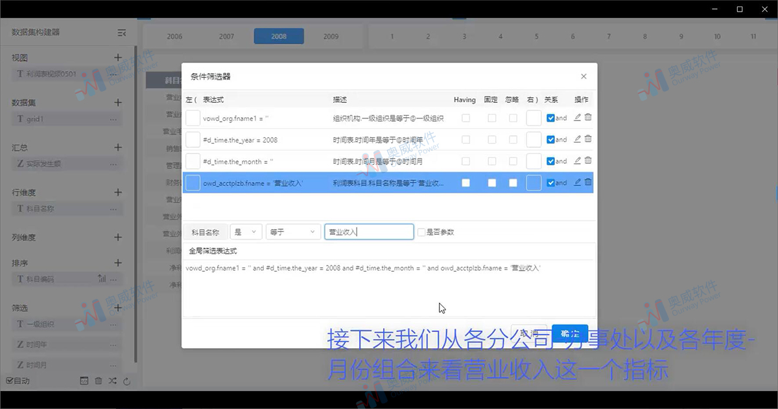Click the 确定 button
This screenshot has width=778, height=409.
pos(569,333)
